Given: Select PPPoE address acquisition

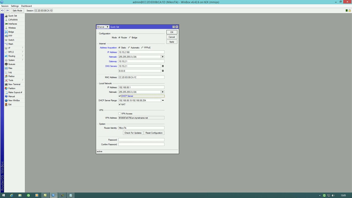Looking at the screenshot, I should (142, 48).
